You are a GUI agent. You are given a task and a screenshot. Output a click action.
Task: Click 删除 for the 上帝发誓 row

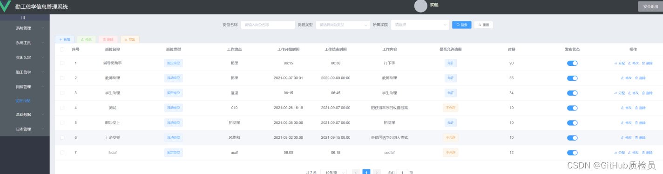[640, 137]
